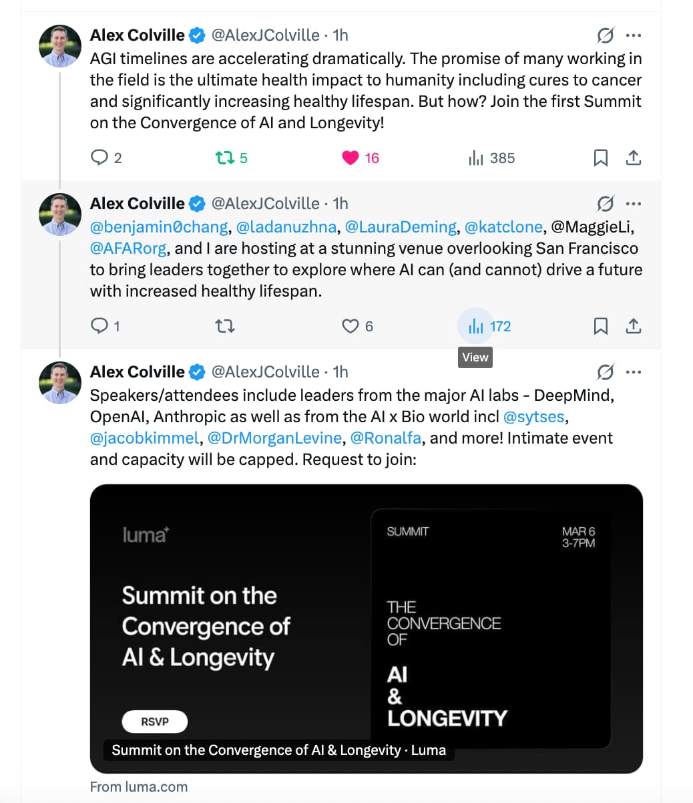
Task: Repost the second tweet about hosting
Action: [225, 326]
